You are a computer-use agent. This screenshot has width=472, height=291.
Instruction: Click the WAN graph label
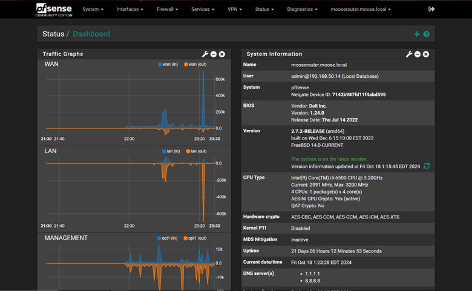(x=51, y=64)
